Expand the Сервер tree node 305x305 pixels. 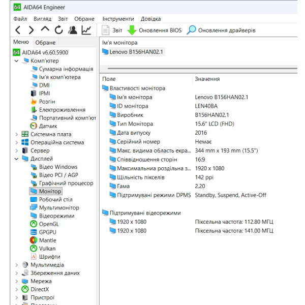point(17,151)
